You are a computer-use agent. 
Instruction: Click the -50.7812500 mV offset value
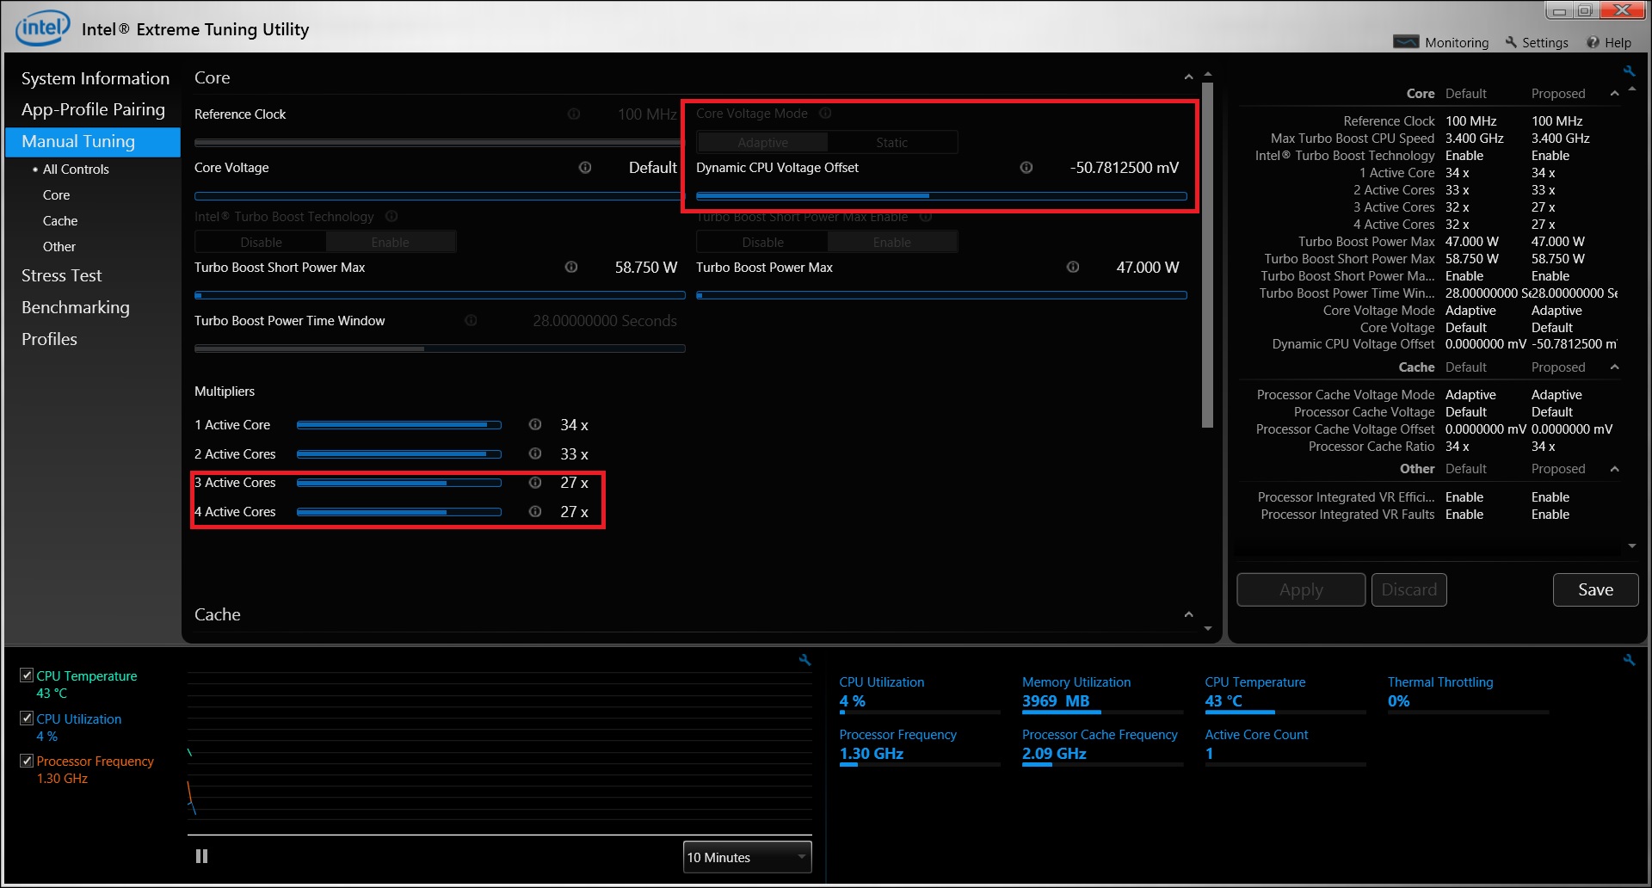click(1124, 168)
